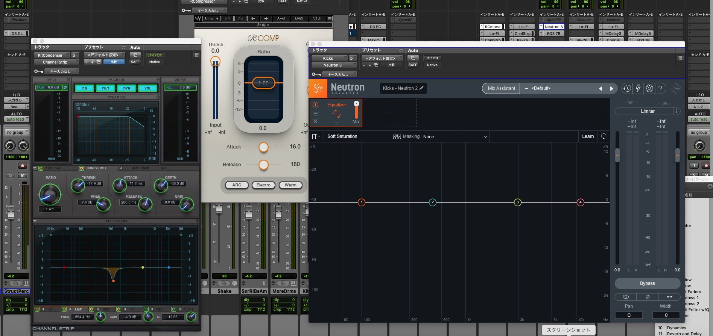Open Neutron help question mark icon
The width and height of the screenshot is (713, 336).
point(660,88)
